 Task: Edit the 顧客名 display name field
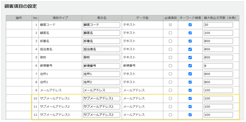tap(101, 33)
